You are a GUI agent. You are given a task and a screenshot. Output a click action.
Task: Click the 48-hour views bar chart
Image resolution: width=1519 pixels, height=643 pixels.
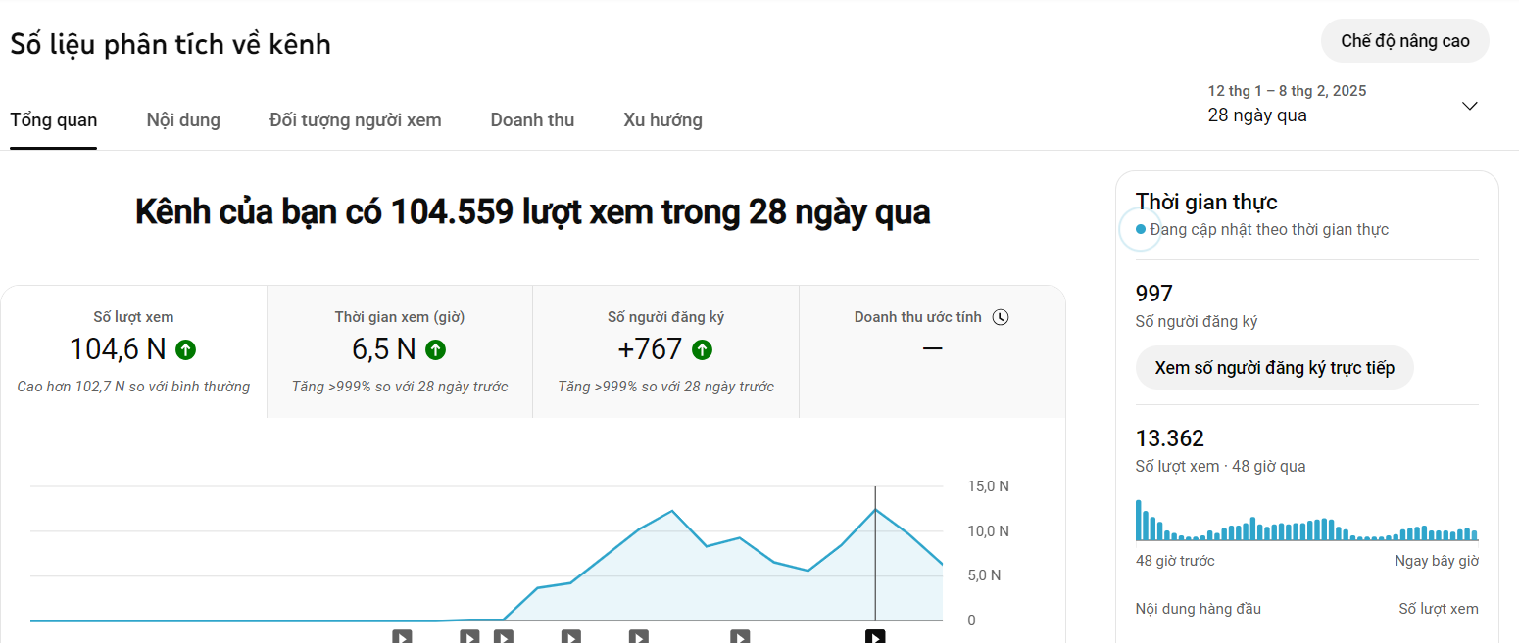coord(1306,523)
